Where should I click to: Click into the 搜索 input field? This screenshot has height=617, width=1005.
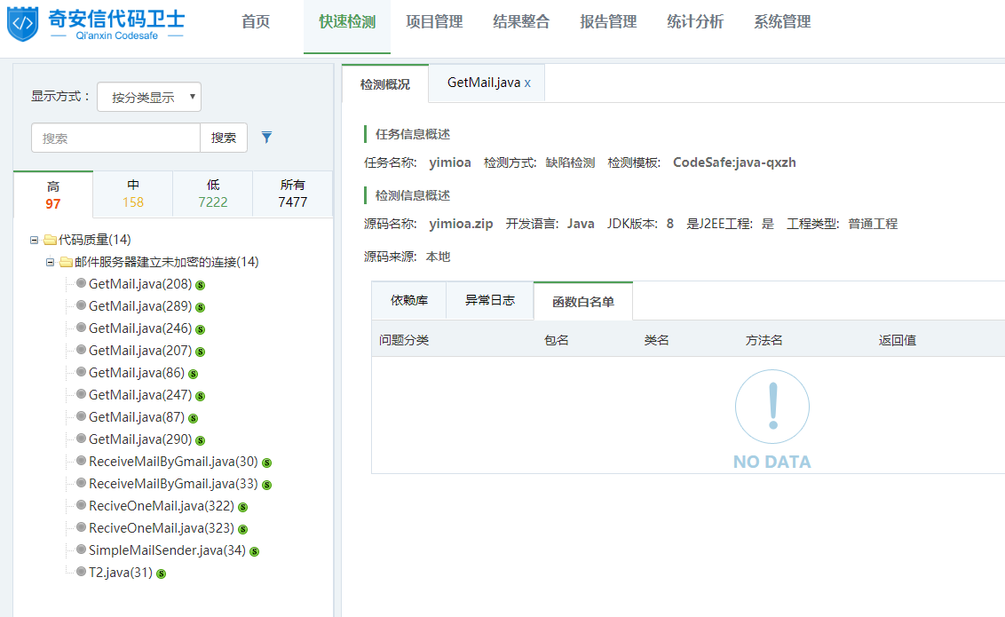point(116,138)
